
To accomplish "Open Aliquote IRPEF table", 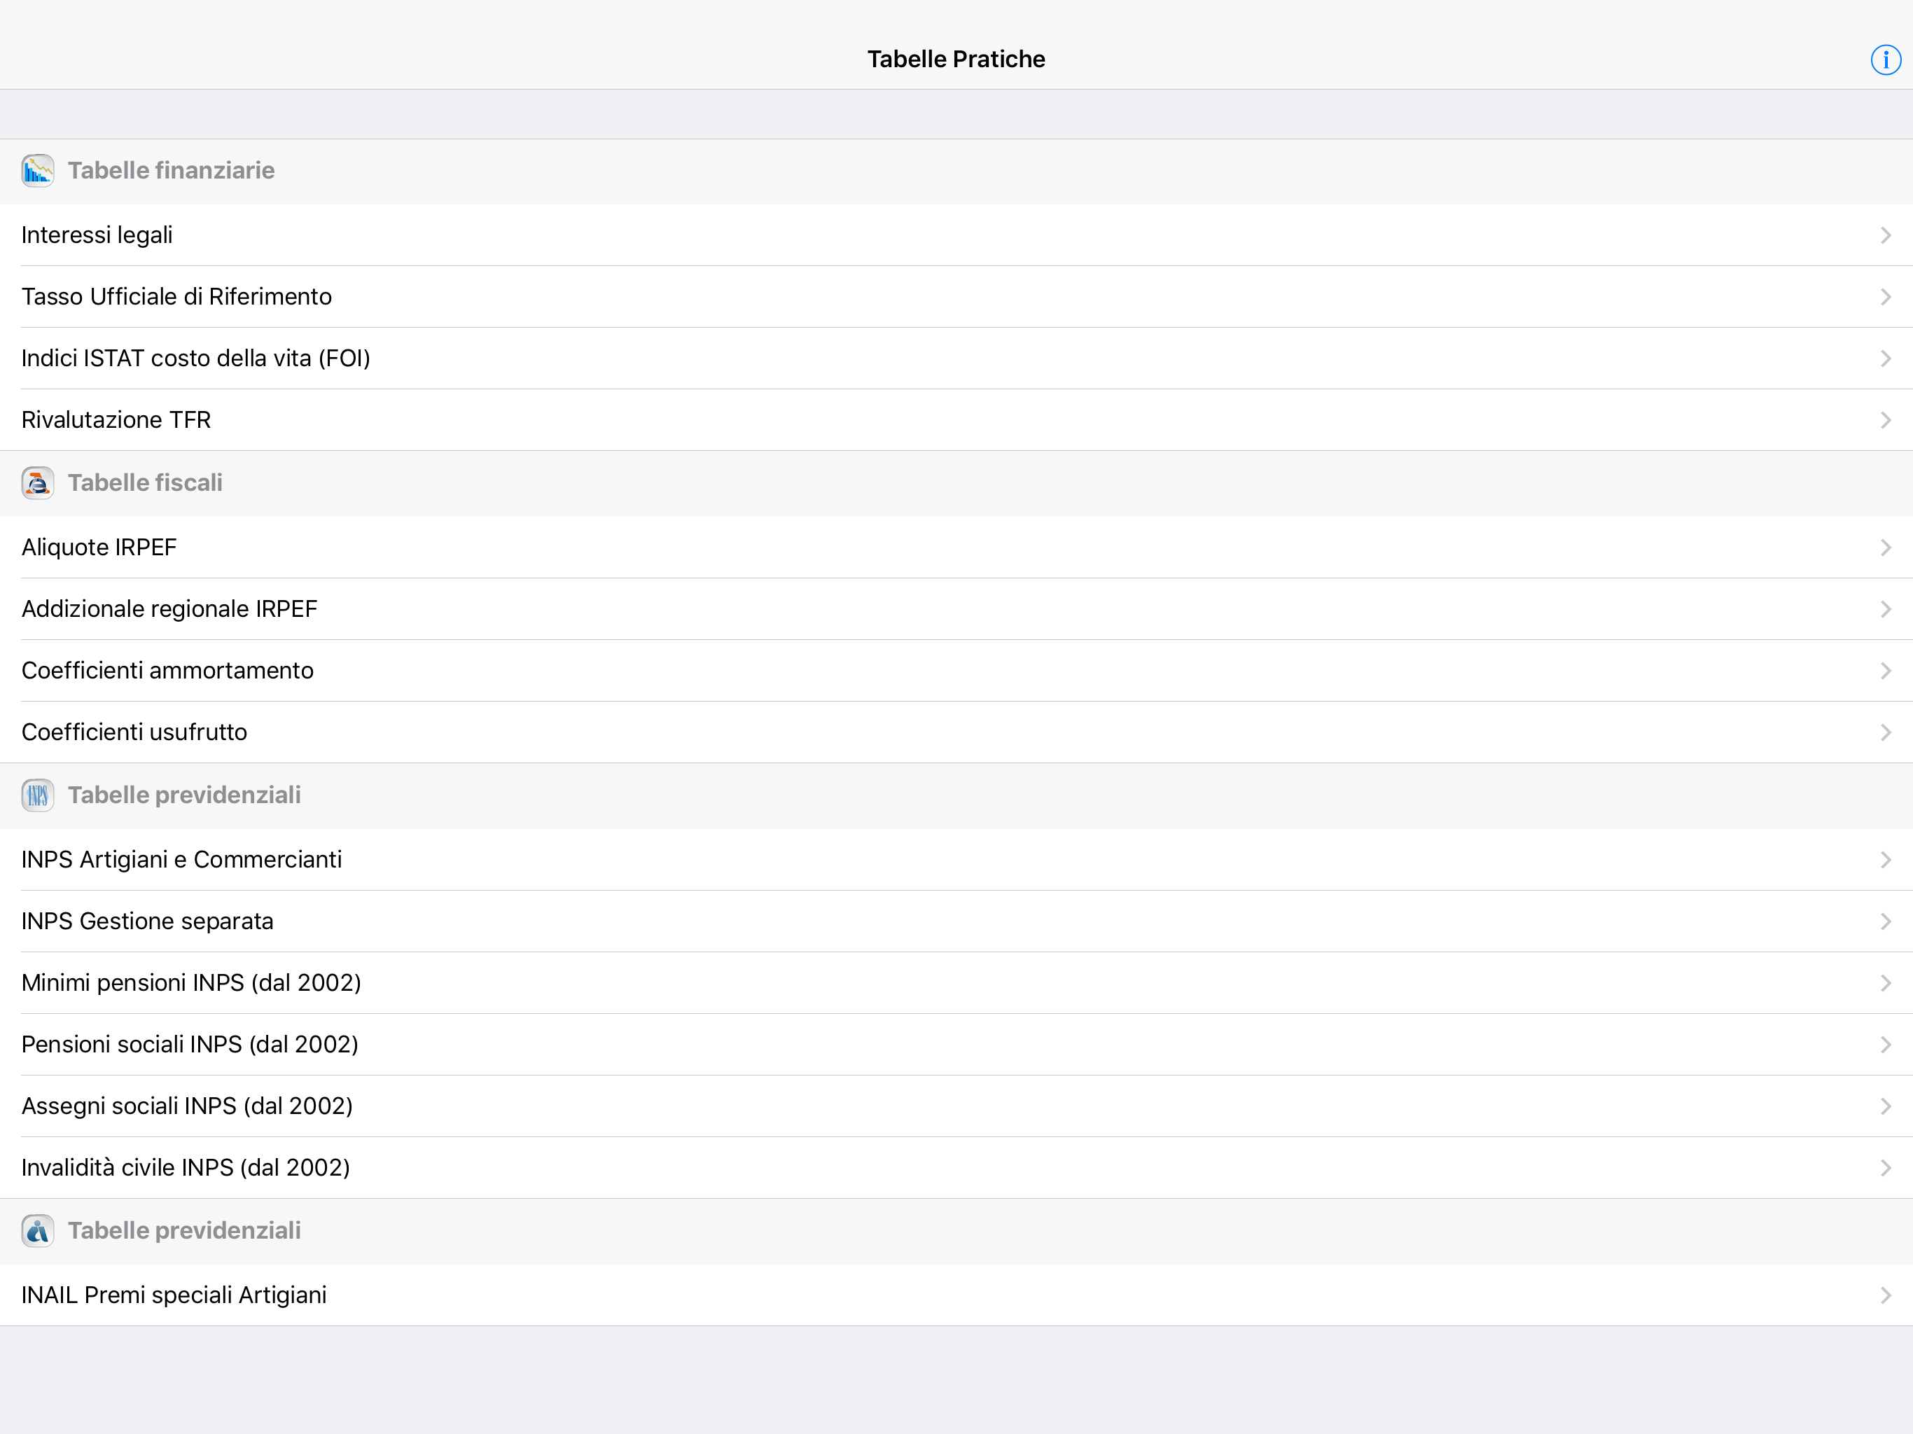I will (99, 548).
